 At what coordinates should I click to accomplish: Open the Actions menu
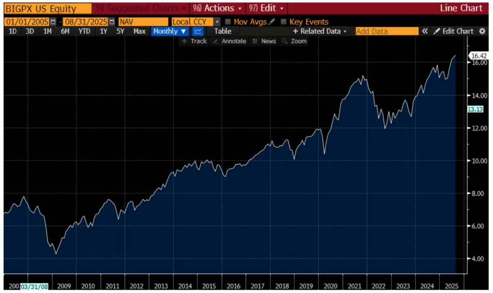coord(217,9)
